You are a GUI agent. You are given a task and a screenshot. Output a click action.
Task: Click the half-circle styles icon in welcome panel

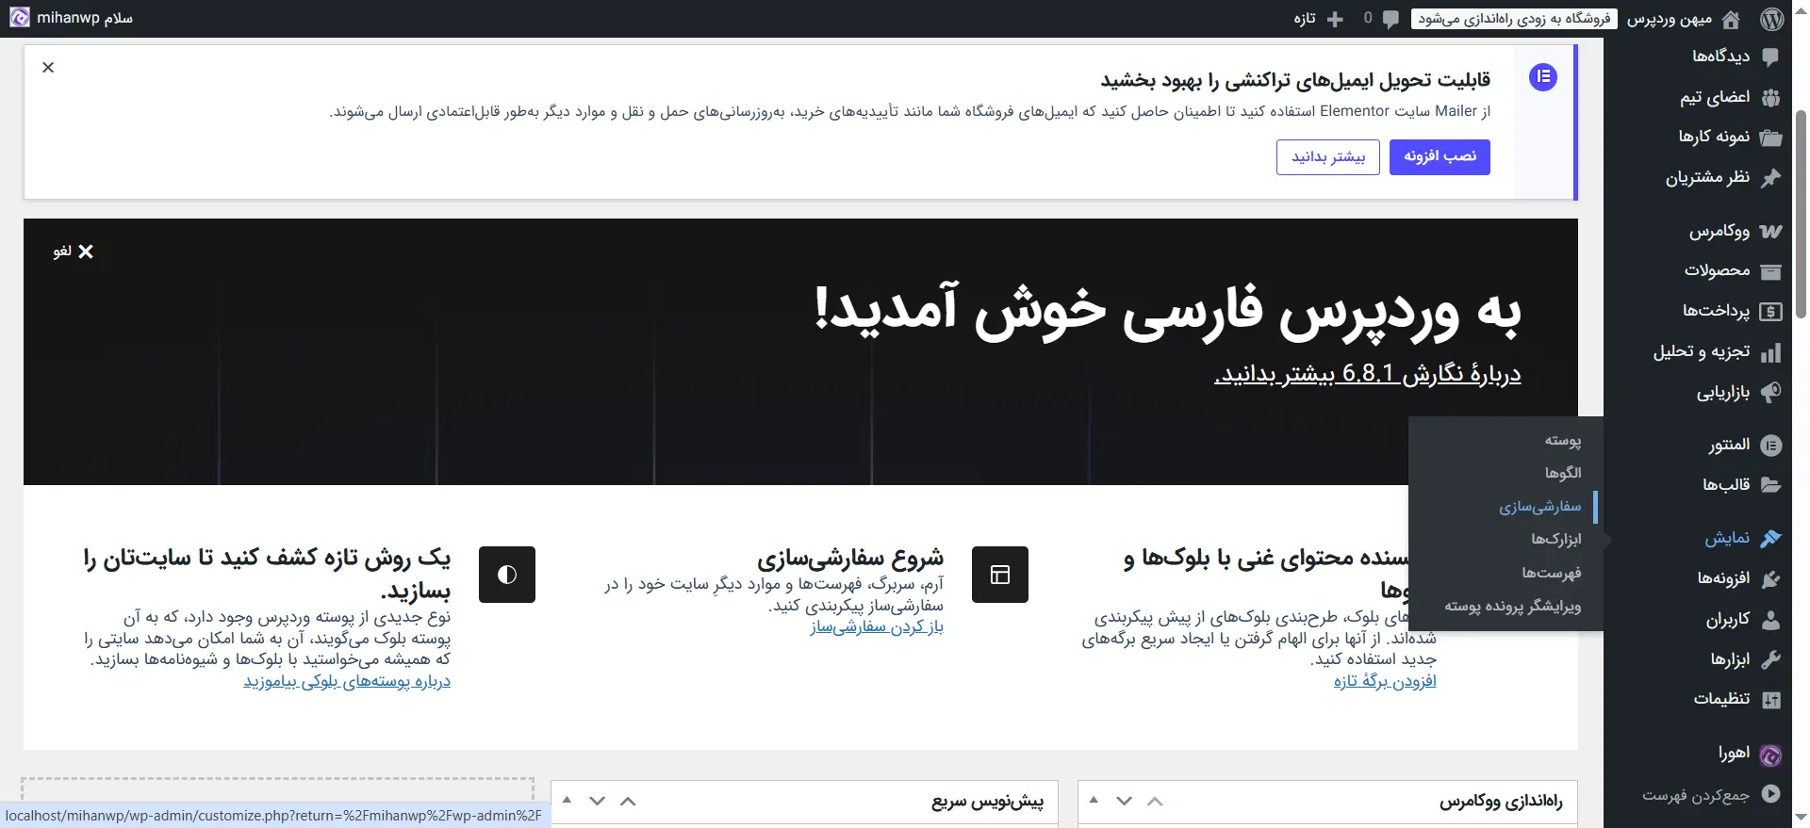pos(507,575)
